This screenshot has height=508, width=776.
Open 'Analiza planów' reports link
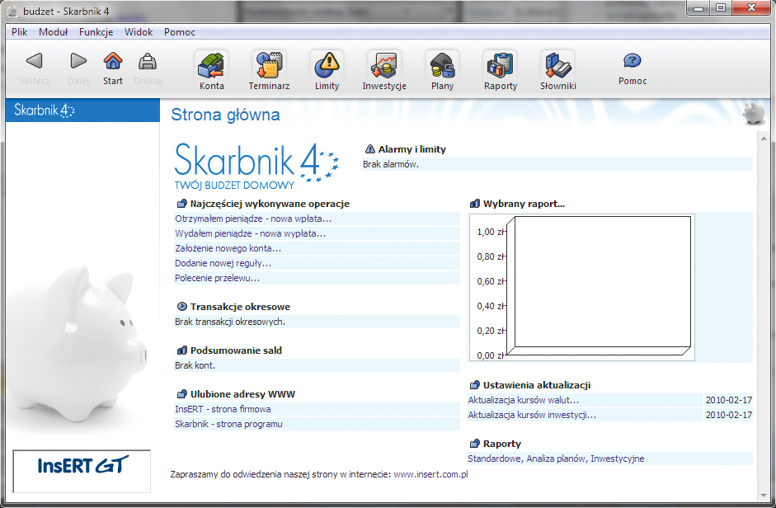(x=556, y=459)
